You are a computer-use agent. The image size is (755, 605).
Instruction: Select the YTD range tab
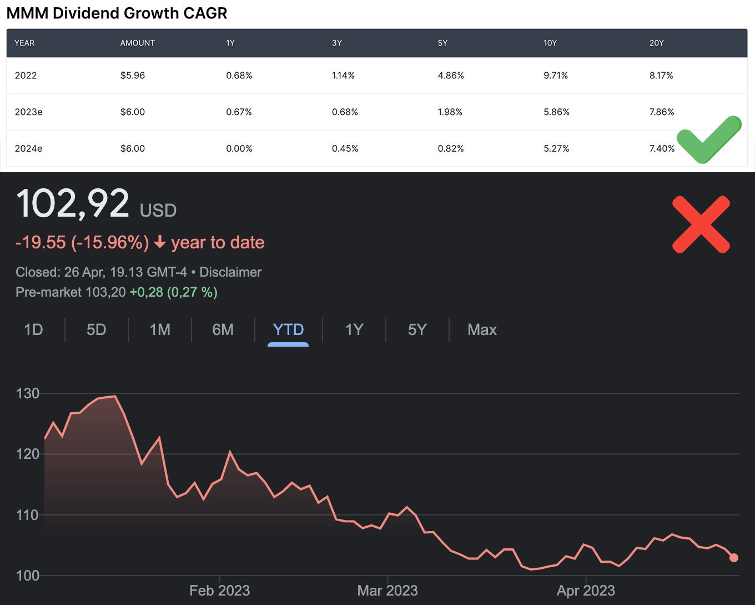pyautogui.click(x=288, y=329)
